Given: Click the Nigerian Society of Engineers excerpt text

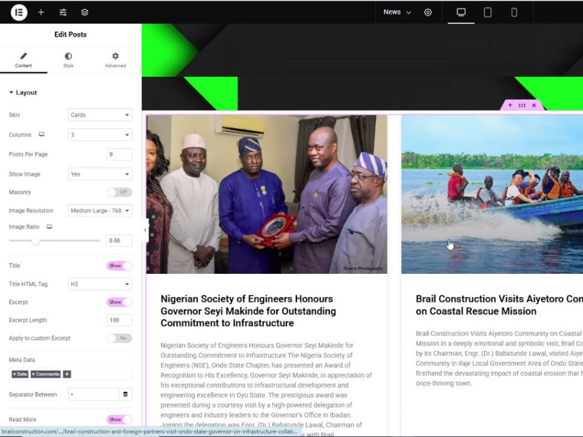Looking at the screenshot, I should pos(266,389).
